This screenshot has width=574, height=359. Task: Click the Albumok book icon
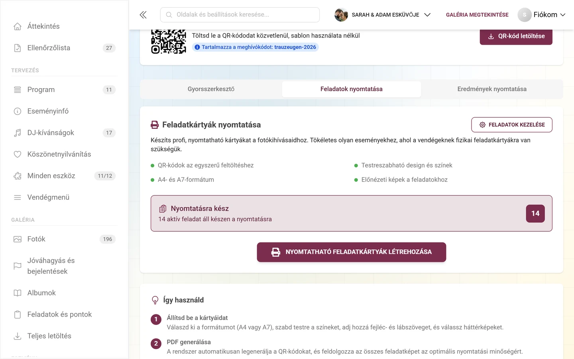click(18, 293)
